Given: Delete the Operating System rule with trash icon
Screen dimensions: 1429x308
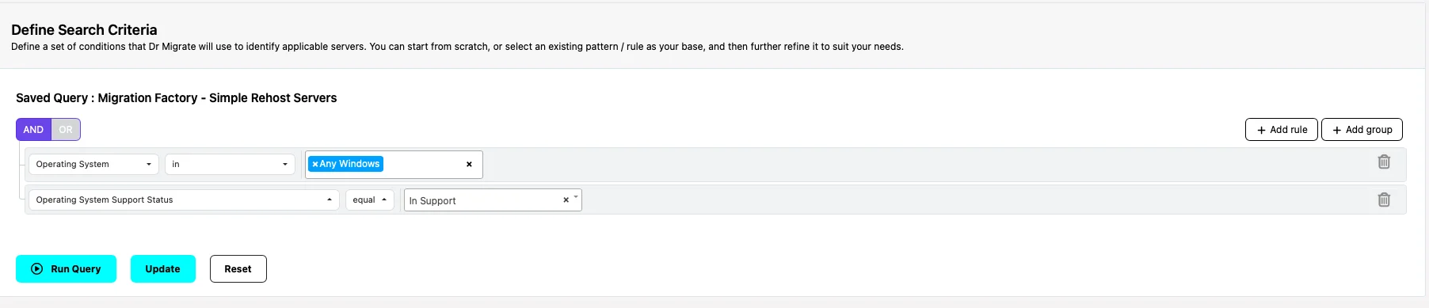Looking at the screenshot, I should pyautogui.click(x=1384, y=162).
